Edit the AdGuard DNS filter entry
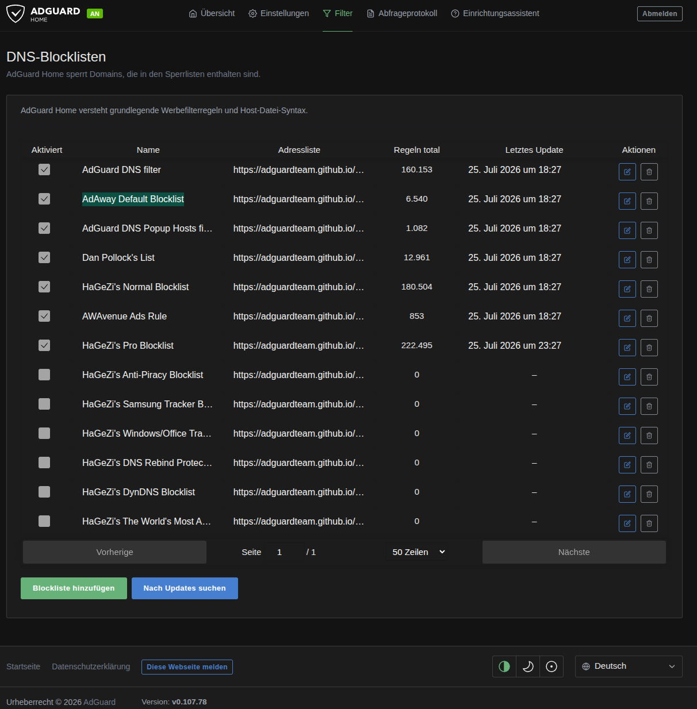The height and width of the screenshot is (709, 697). (627, 172)
